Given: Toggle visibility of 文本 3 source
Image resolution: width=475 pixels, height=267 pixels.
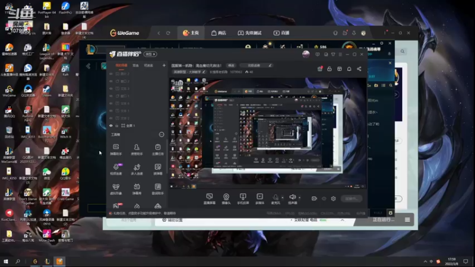Looking at the screenshot, I should [111, 88].
